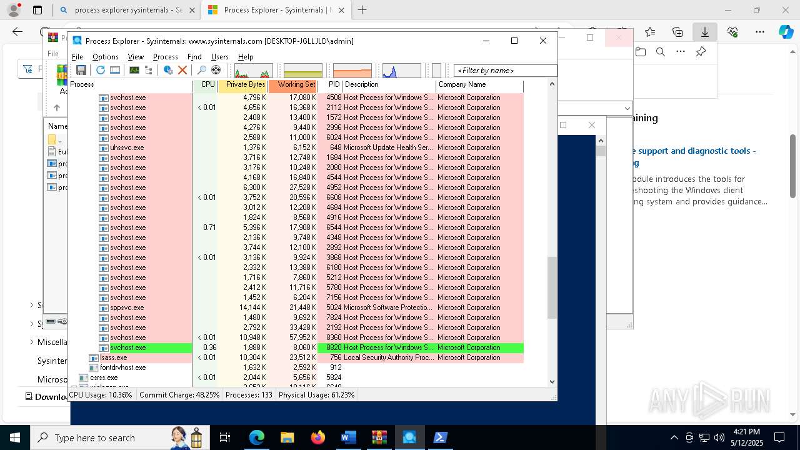This screenshot has height=450, width=800.
Task: Sort by the PID column header
Action: pos(330,84)
